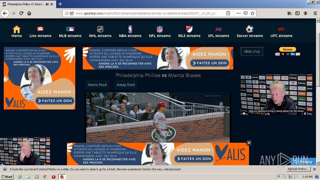Viewport: 320px width, 180px height.
Task: Open MLB streams section
Action: 70,32
